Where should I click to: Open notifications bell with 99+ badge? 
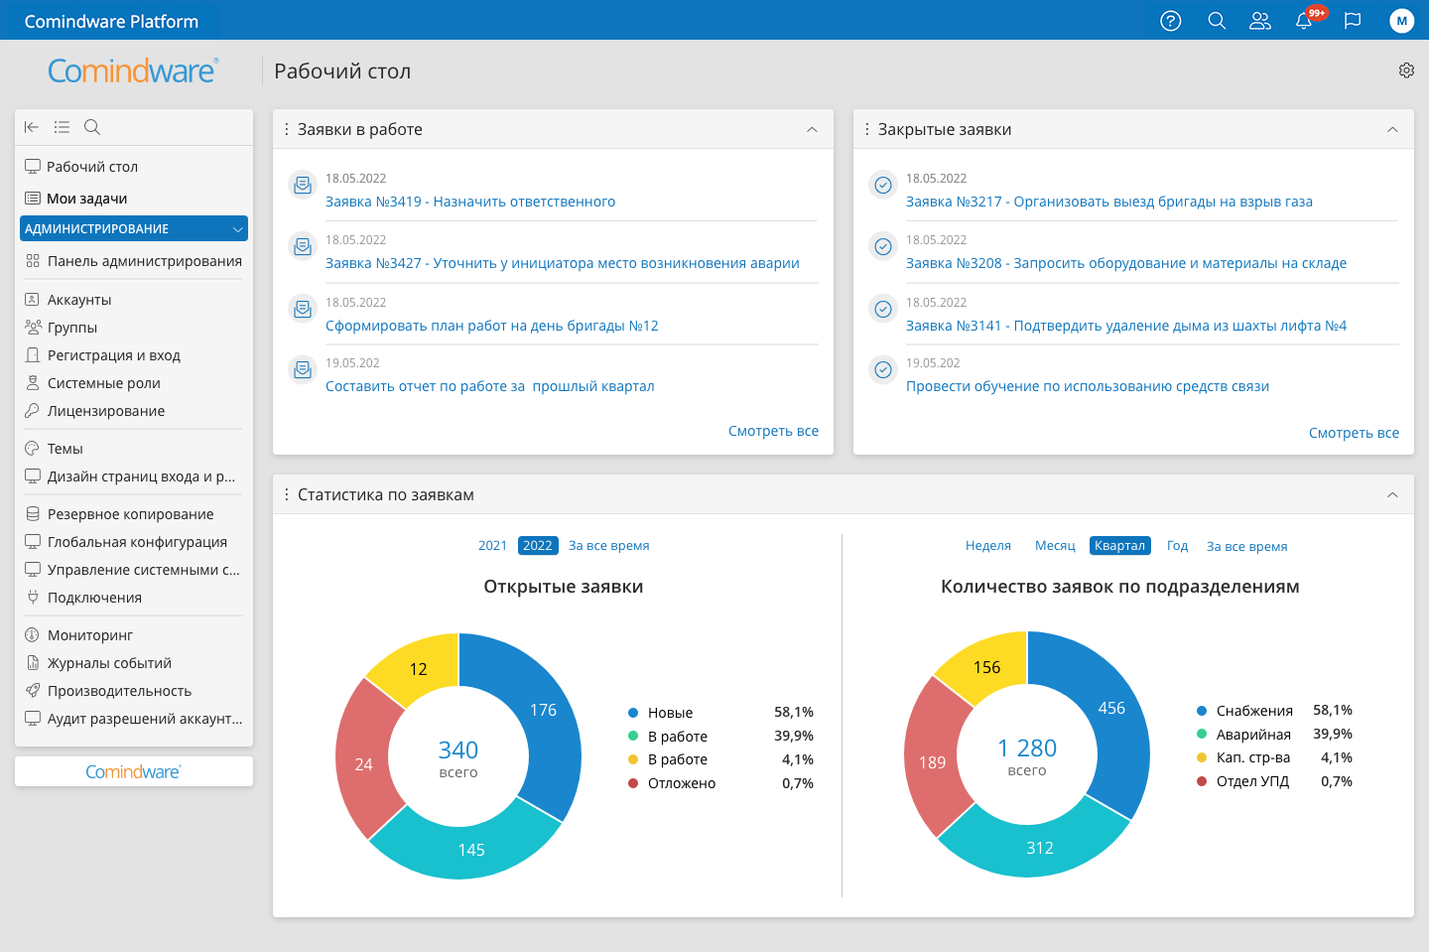click(x=1304, y=21)
